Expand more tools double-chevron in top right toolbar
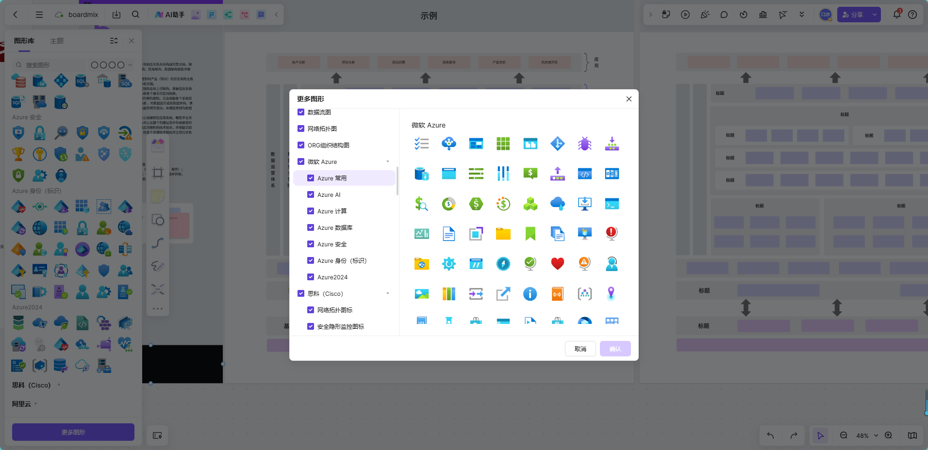928x450 pixels. 802,15
